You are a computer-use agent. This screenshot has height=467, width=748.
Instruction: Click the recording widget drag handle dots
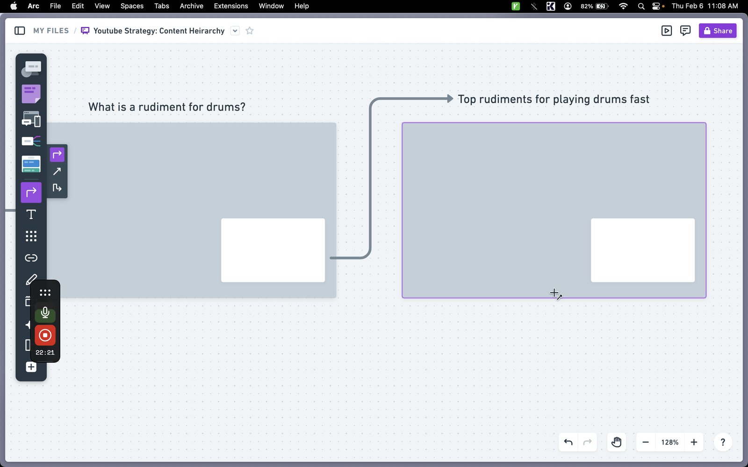(45, 293)
